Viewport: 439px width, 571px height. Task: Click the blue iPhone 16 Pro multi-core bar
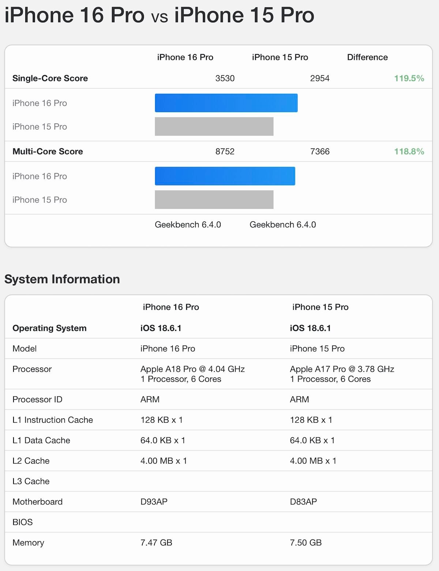(225, 176)
